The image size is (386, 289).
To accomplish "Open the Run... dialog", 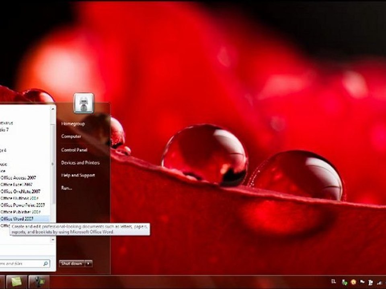I will click(66, 188).
